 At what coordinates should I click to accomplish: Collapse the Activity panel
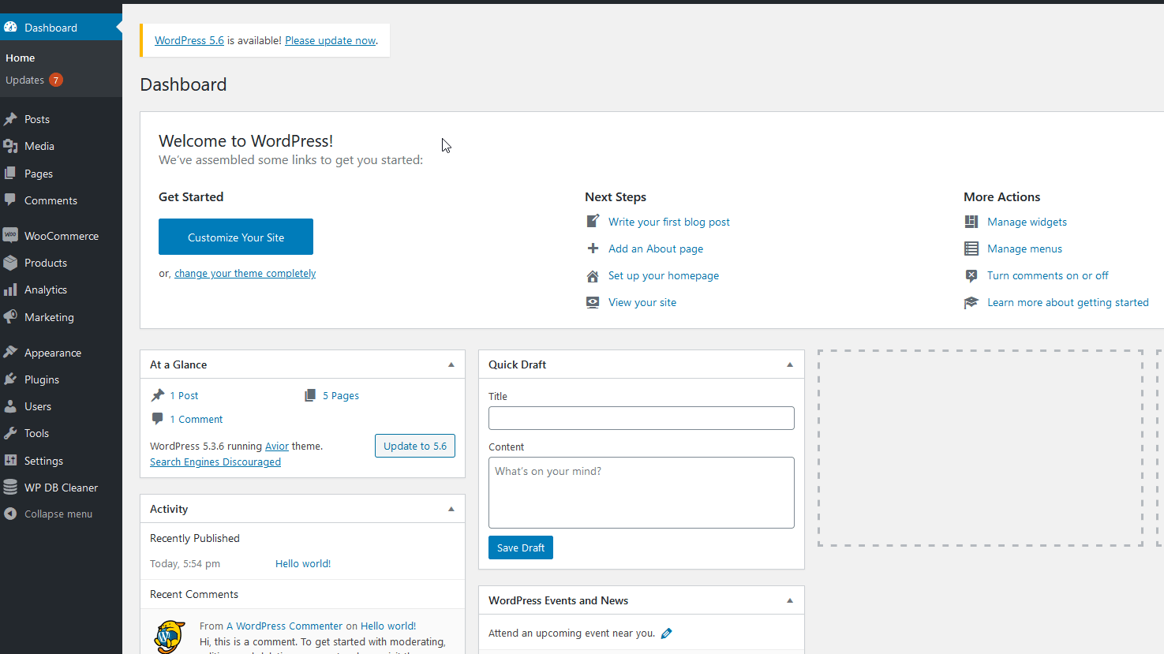[x=451, y=509]
